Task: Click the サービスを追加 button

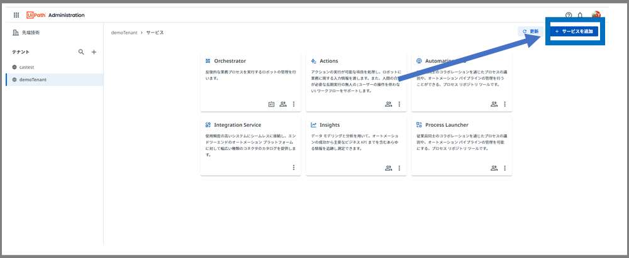Action: click(574, 31)
